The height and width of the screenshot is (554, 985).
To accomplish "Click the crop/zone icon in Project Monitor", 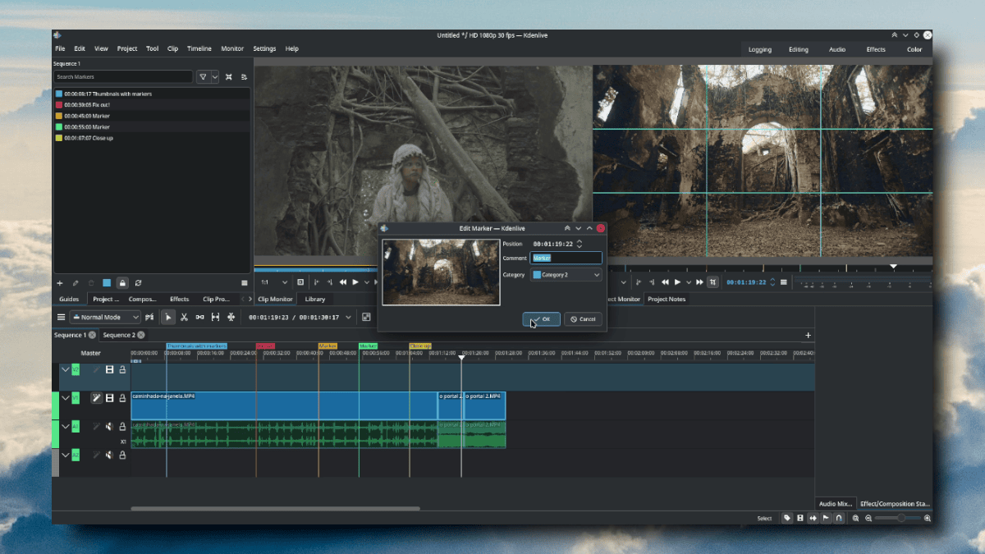I will tap(712, 282).
